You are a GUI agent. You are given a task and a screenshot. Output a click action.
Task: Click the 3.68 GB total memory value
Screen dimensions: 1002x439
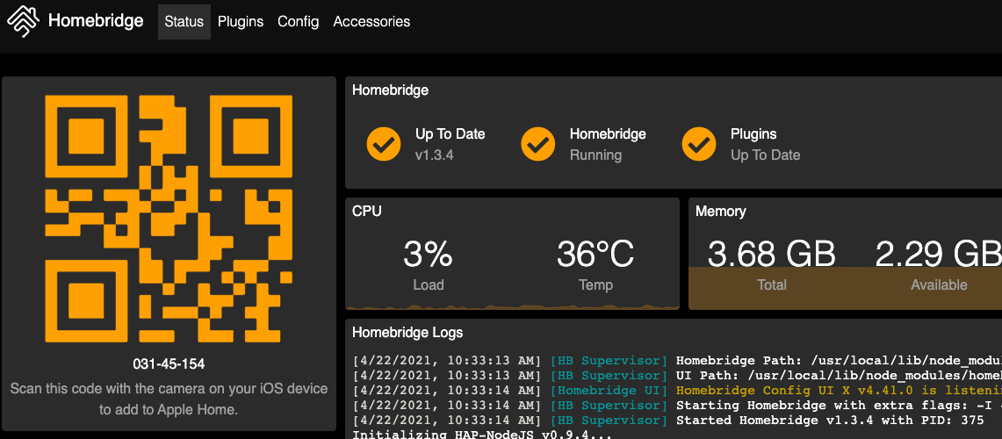pyautogui.click(x=771, y=255)
